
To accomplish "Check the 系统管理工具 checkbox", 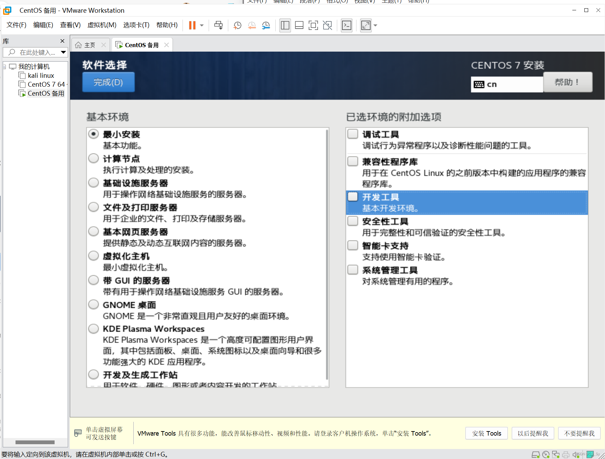I will pyautogui.click(x=353, y=269).
